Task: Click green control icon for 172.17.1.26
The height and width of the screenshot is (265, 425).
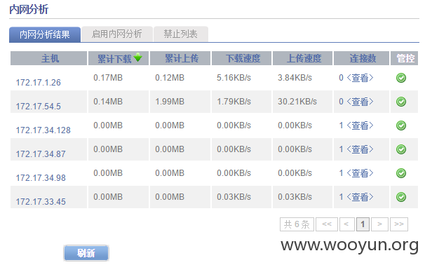Action: click(x=401, y=78)
